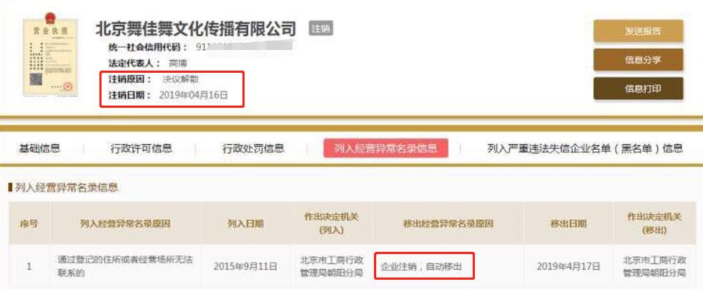The image size is (703, 289).
Task: Click the company name 北京舞佳舞文化传播有限公司
Action: pos(196,29)
